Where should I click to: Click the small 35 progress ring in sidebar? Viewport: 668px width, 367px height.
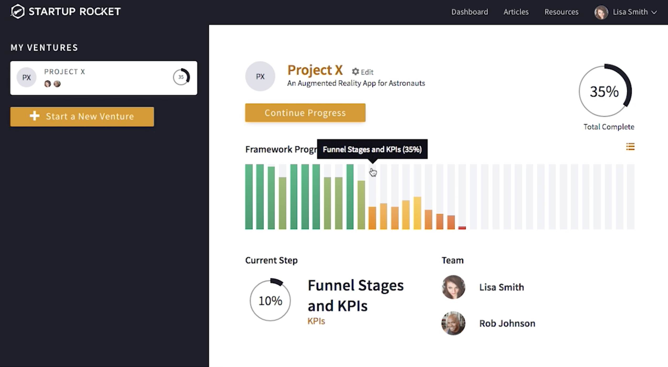click(x=181, y=77)
